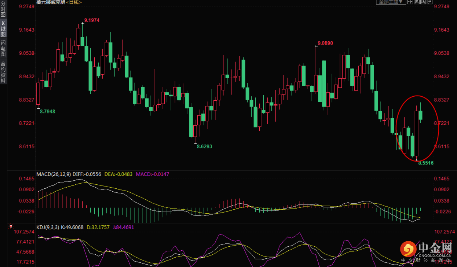This screenshot has width=457, height=267.
Task: Click the right MACD axis value 0.1465
Action: tap(441, 179)
